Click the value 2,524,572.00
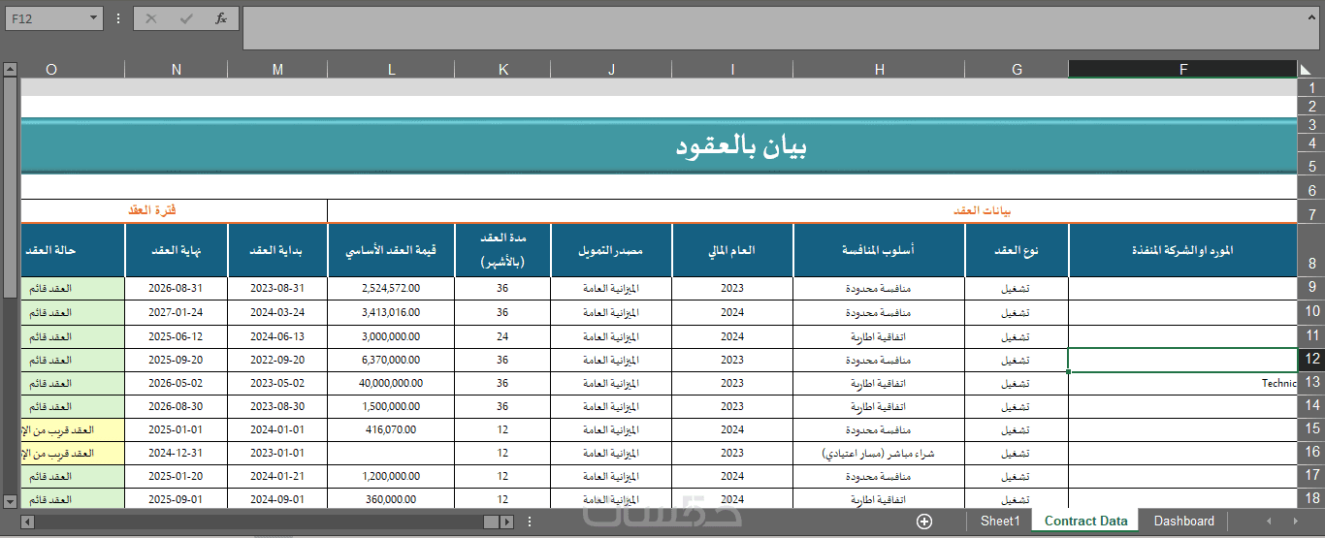Screen dimensions: 1325x538 coord(391,289)
